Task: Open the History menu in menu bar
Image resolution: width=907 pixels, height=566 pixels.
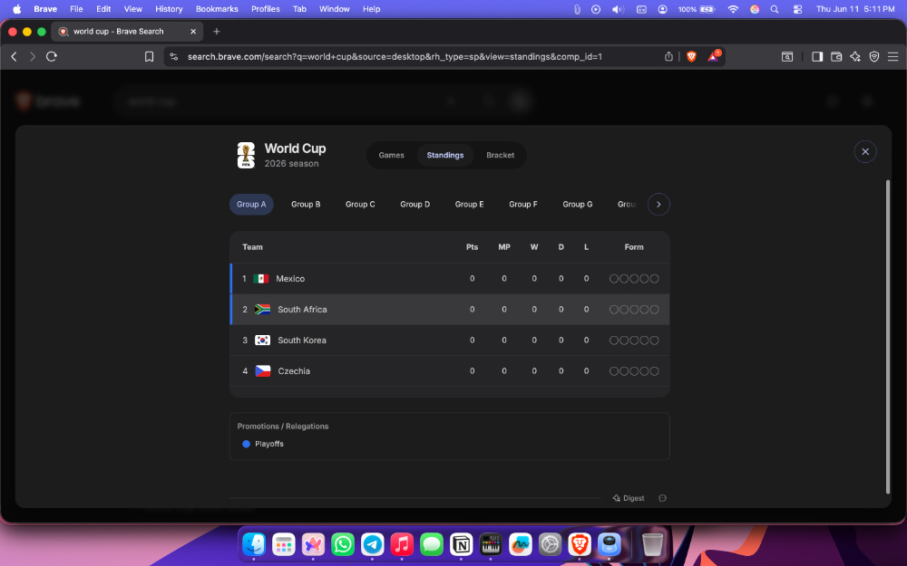Action: (x=169, y=9)
